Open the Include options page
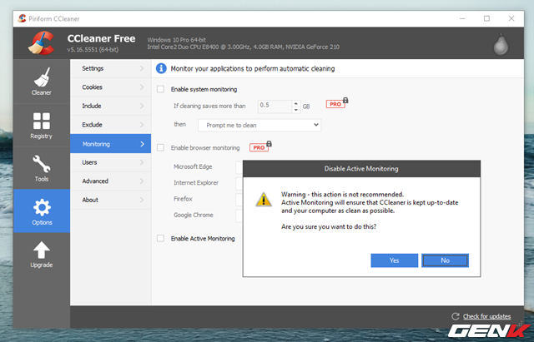The height and width of the screenshot is (342, 534). click(111, 106)
